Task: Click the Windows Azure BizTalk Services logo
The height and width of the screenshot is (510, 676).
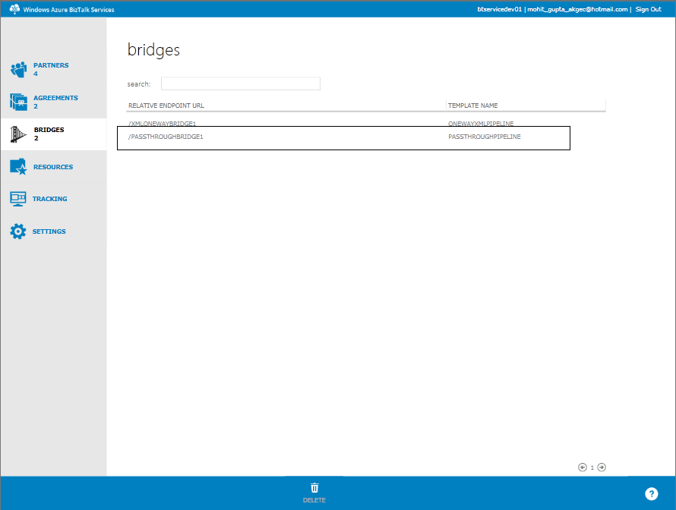Action: pos(14,9)
